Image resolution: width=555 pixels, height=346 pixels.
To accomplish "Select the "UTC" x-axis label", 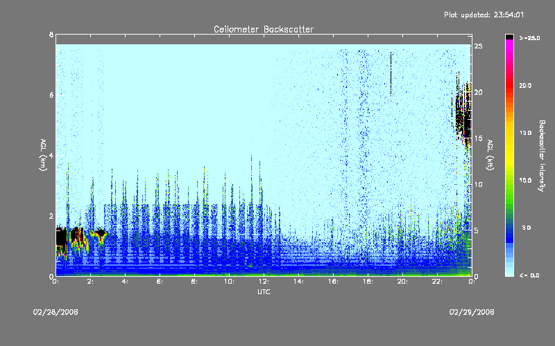I will click(264, 292).
